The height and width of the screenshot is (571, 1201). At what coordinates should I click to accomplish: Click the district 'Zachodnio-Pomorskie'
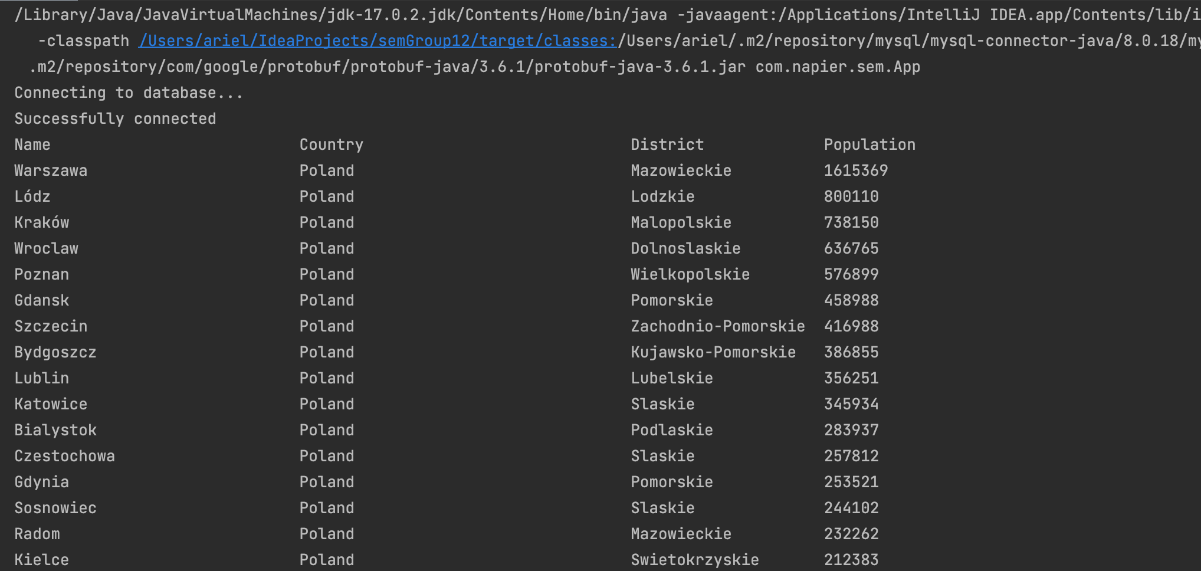(718, 326)
